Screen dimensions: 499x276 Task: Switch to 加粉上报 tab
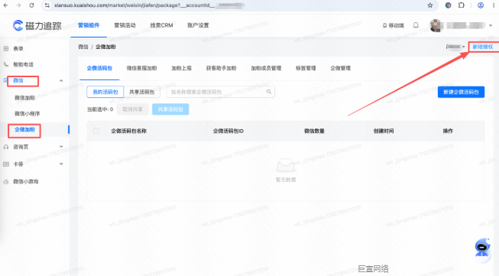click(181, 68)
